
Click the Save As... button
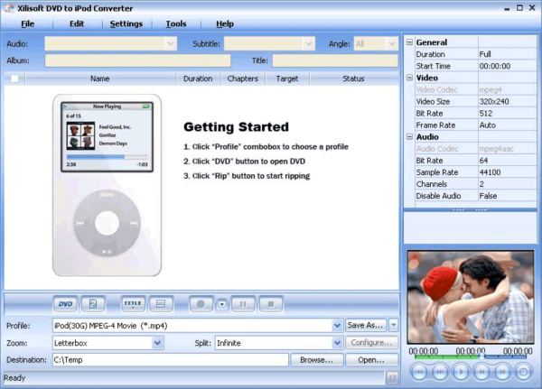pyautogui.click(x=366, y=325)
